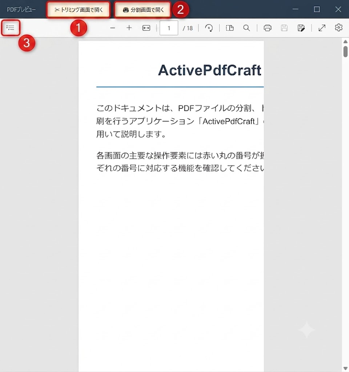
Task: Click the vertical scrollbar thumb
Action: pos(345,52)
